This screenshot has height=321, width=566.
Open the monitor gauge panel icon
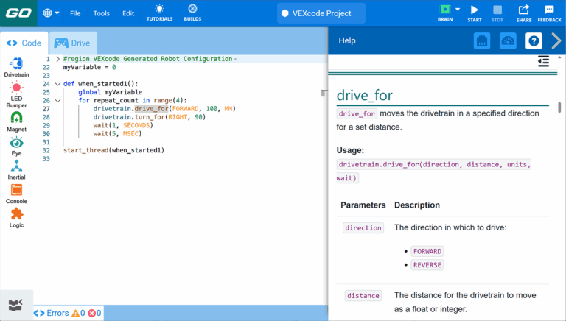point(508,40)
